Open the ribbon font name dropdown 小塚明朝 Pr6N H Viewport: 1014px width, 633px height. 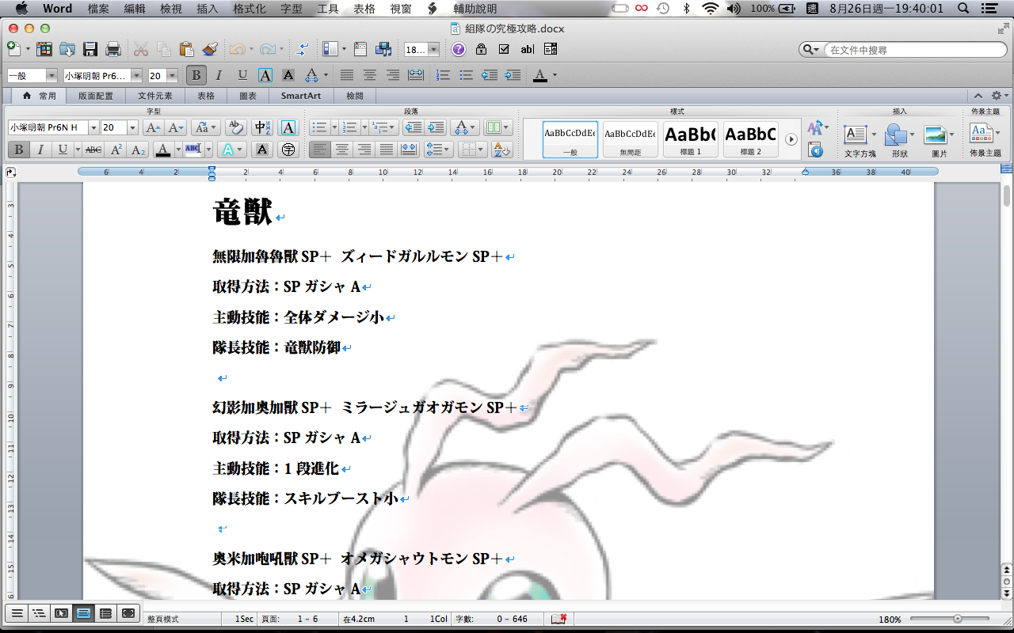[93, 127]
